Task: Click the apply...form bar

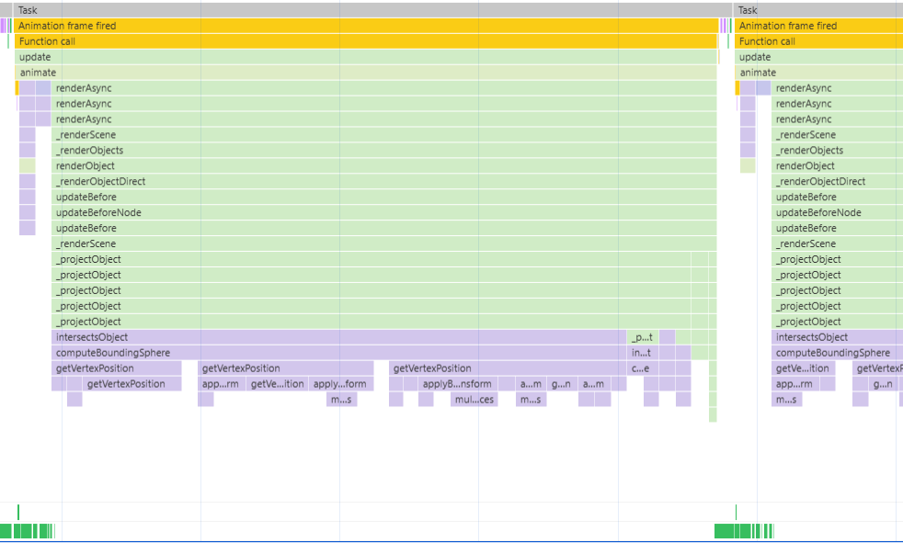Action: click(341, 383)
